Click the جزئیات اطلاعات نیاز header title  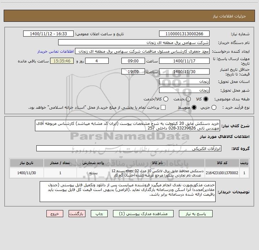coord(229,16)
